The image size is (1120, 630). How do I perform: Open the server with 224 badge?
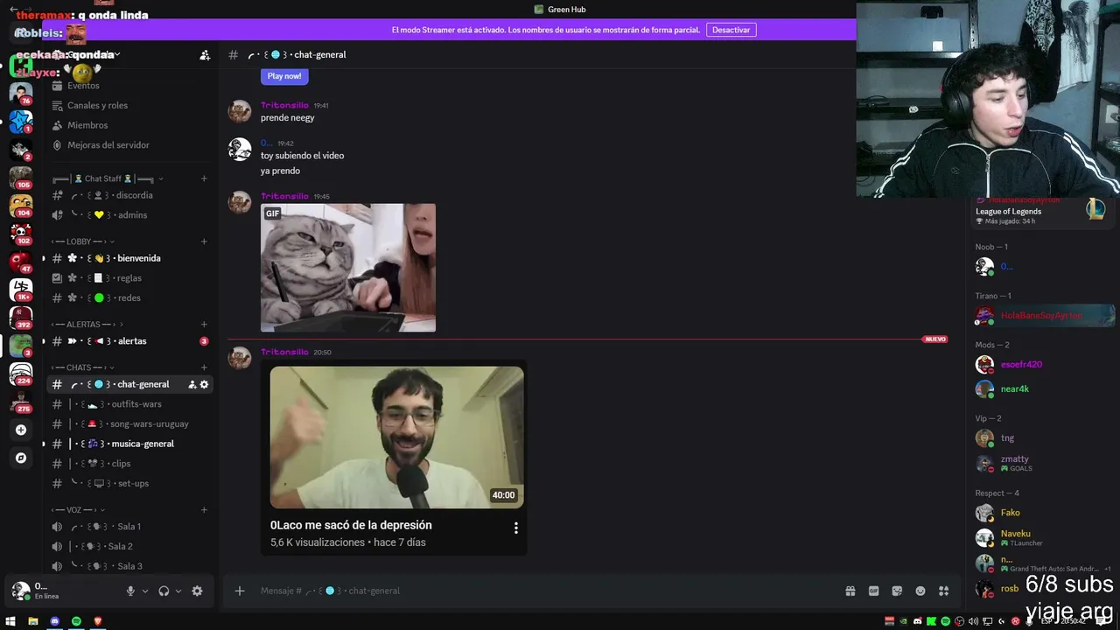point(21,374)
